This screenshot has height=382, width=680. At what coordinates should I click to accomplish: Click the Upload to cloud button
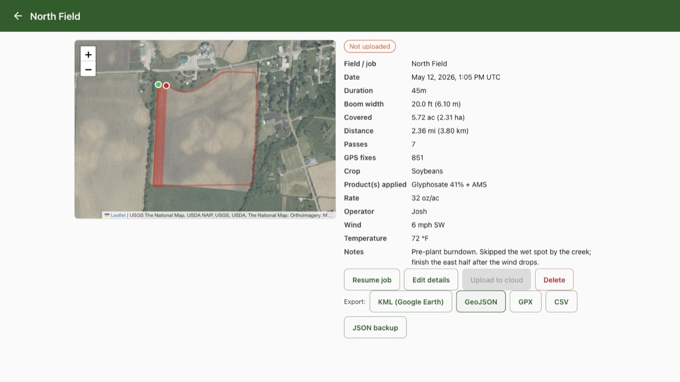click(496, 280)
